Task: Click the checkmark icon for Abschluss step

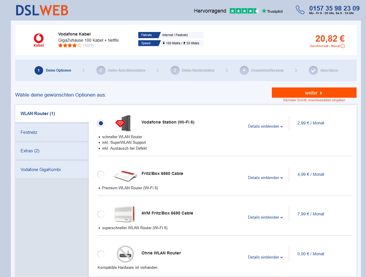Action: (313, 70)
